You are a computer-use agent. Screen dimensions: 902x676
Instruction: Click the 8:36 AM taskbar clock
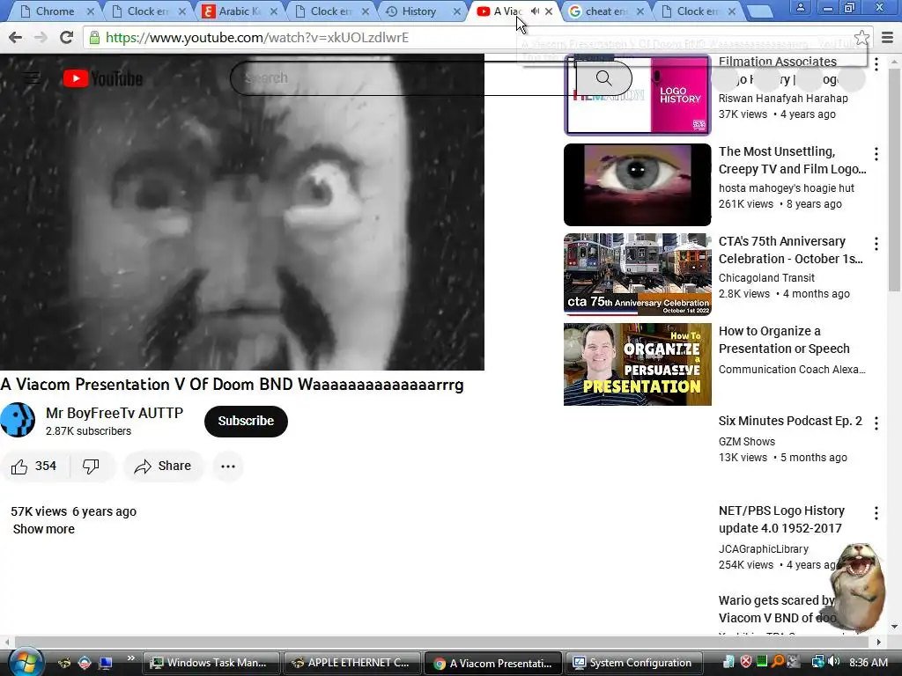click(868, 663)
